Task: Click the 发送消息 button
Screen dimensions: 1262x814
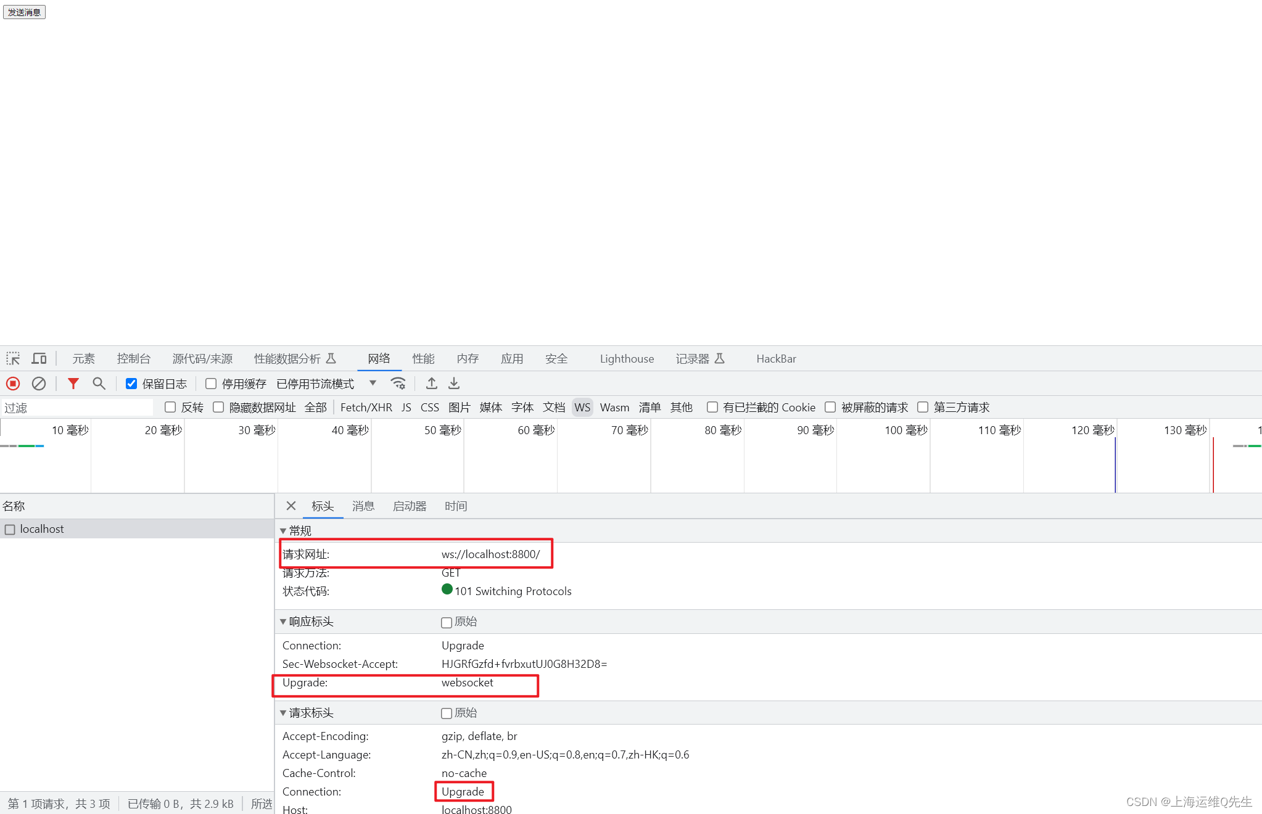Action: (x=24, y=12)
